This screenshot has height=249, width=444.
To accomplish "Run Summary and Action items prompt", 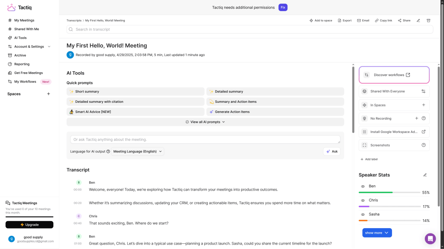I will [275, 102].
